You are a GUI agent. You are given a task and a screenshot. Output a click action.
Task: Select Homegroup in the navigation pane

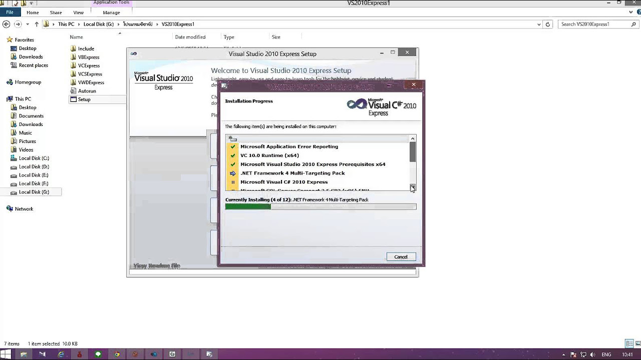[28, 82]
